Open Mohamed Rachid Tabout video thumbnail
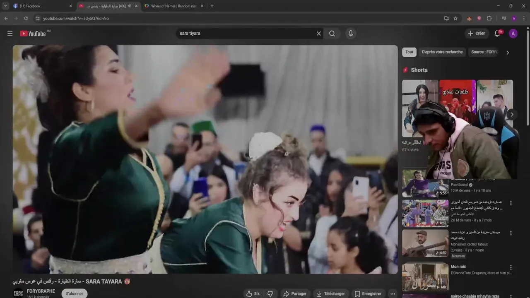 coord(425,243)
